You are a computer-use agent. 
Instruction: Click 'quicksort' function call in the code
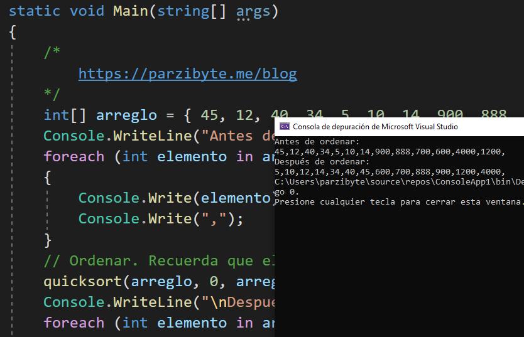click(82, 282)
